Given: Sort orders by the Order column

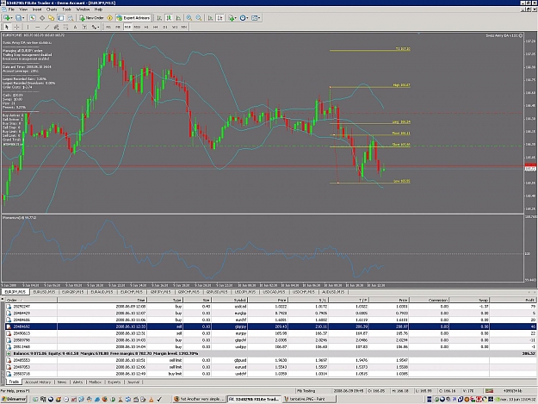Looking at the screenshot, I should click(x=31, y=300).
